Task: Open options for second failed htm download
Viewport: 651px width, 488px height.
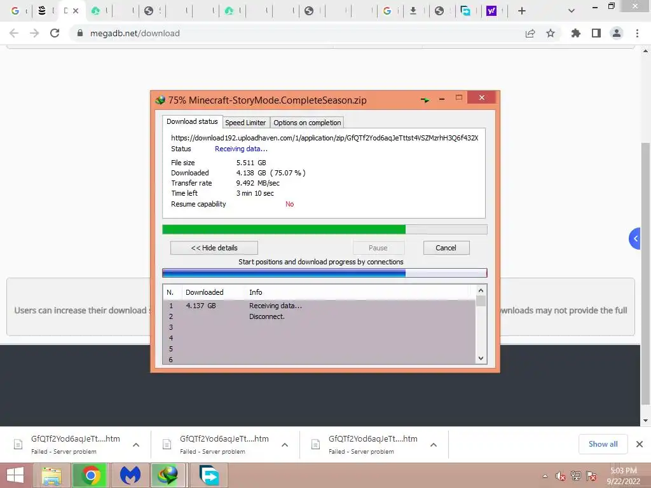Action: click(x=285, y=445)
